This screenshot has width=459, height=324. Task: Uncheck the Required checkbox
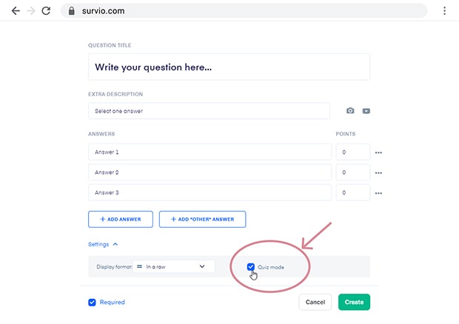(93, 302)
